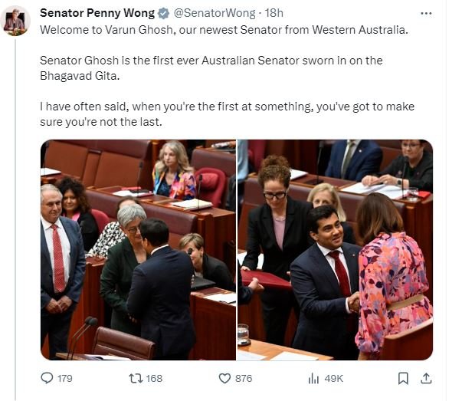Click the tweet text about Bhagavad Gita
Viewport: 462px width, 401px height.
211,68
